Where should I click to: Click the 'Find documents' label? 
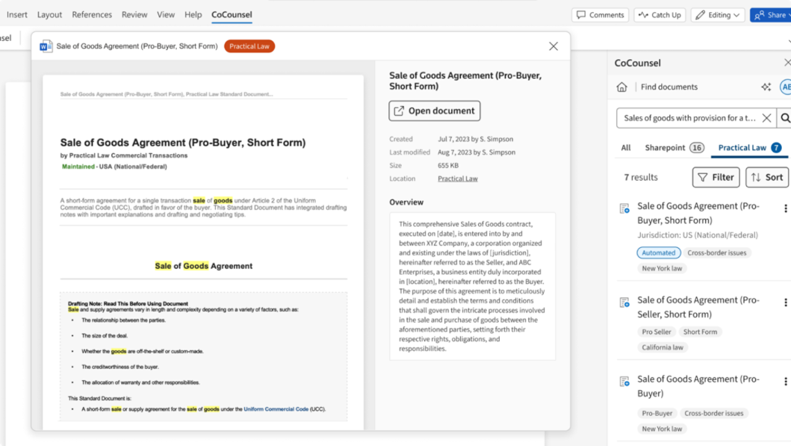click(x=669, y=87)
